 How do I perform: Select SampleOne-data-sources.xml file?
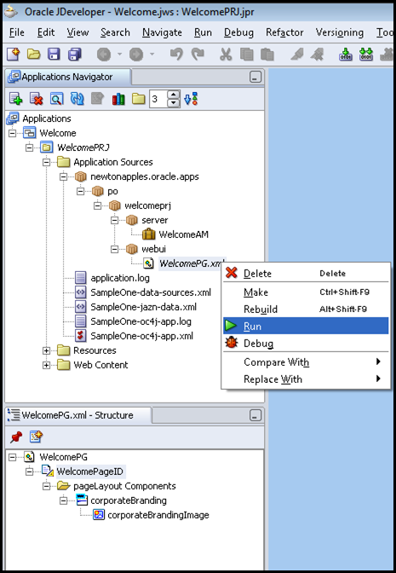[x=151, y=292]
